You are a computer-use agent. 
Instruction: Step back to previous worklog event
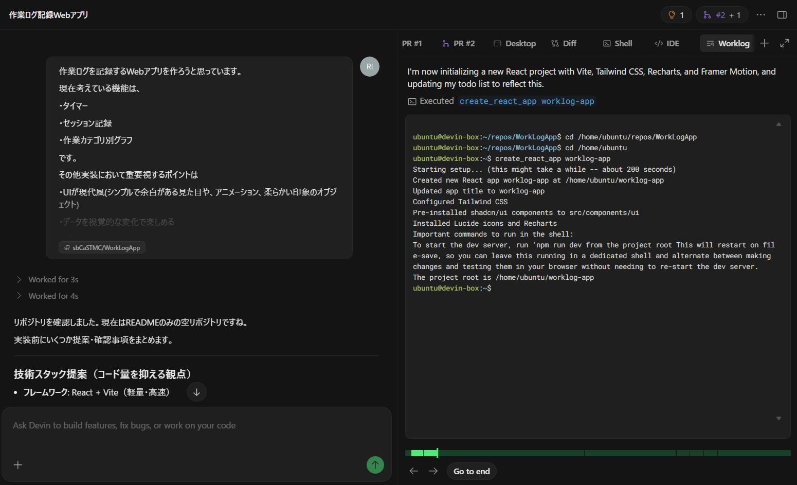(414, 471)
